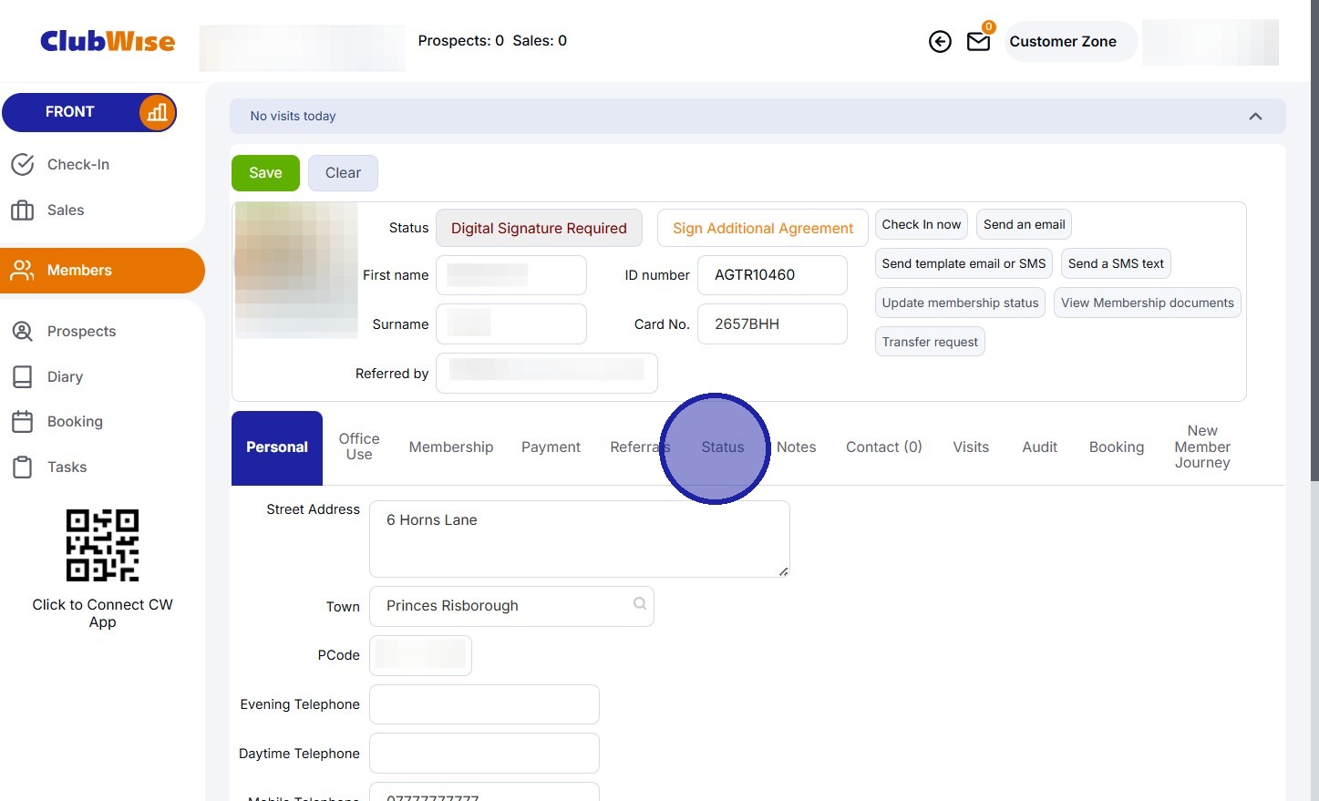Open View Membership documents
Image resolution: width=1319 pixels, height=801 pixels.
pos(1148,303)
